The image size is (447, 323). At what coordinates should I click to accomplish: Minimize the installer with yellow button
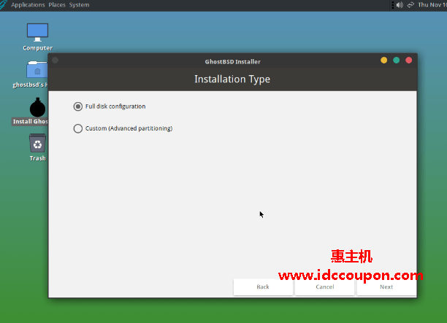(x=384, y=61)
